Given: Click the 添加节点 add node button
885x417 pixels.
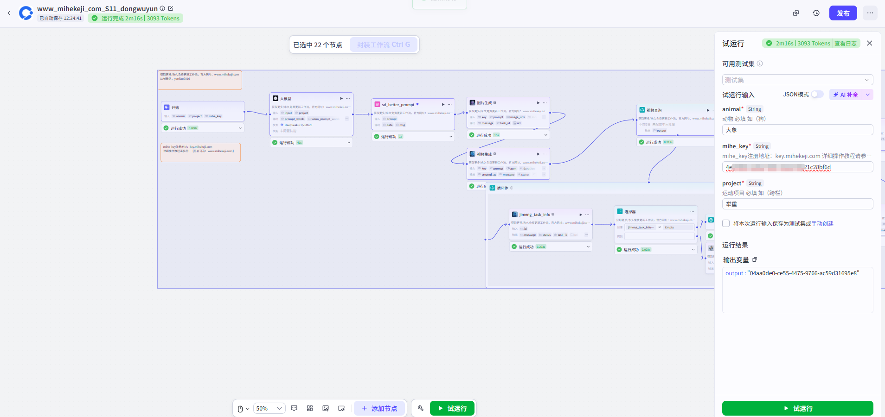Looking at the screenshot, I should pos(379,408).
